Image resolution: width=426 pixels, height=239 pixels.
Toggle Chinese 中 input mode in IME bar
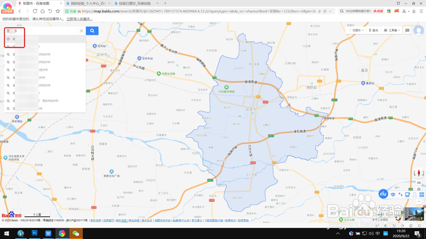[393, 195]
